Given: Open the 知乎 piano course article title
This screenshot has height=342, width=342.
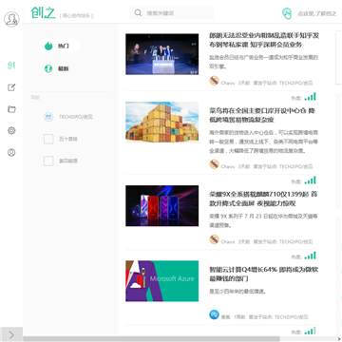Looking at the screenshot, I should [x=264, y=40].
